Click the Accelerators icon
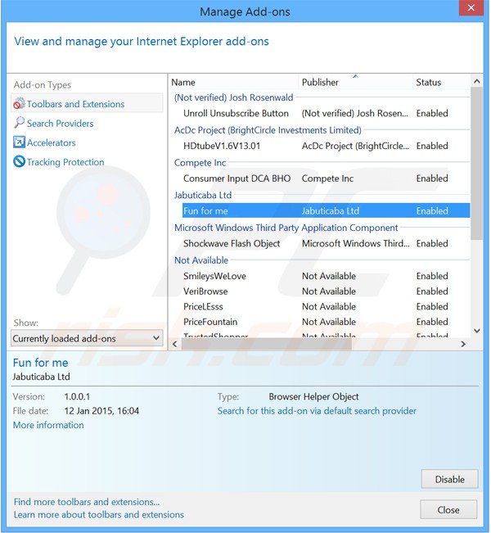Screen dimensions: 491x533 tap(19, 142)
